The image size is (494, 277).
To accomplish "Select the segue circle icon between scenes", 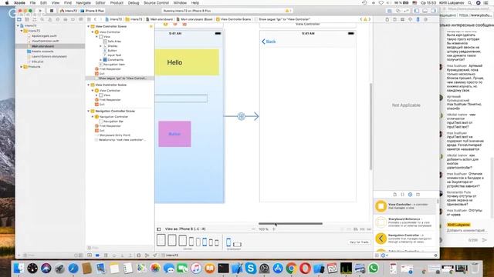I will pyautogui.click(x=242, y=116).
